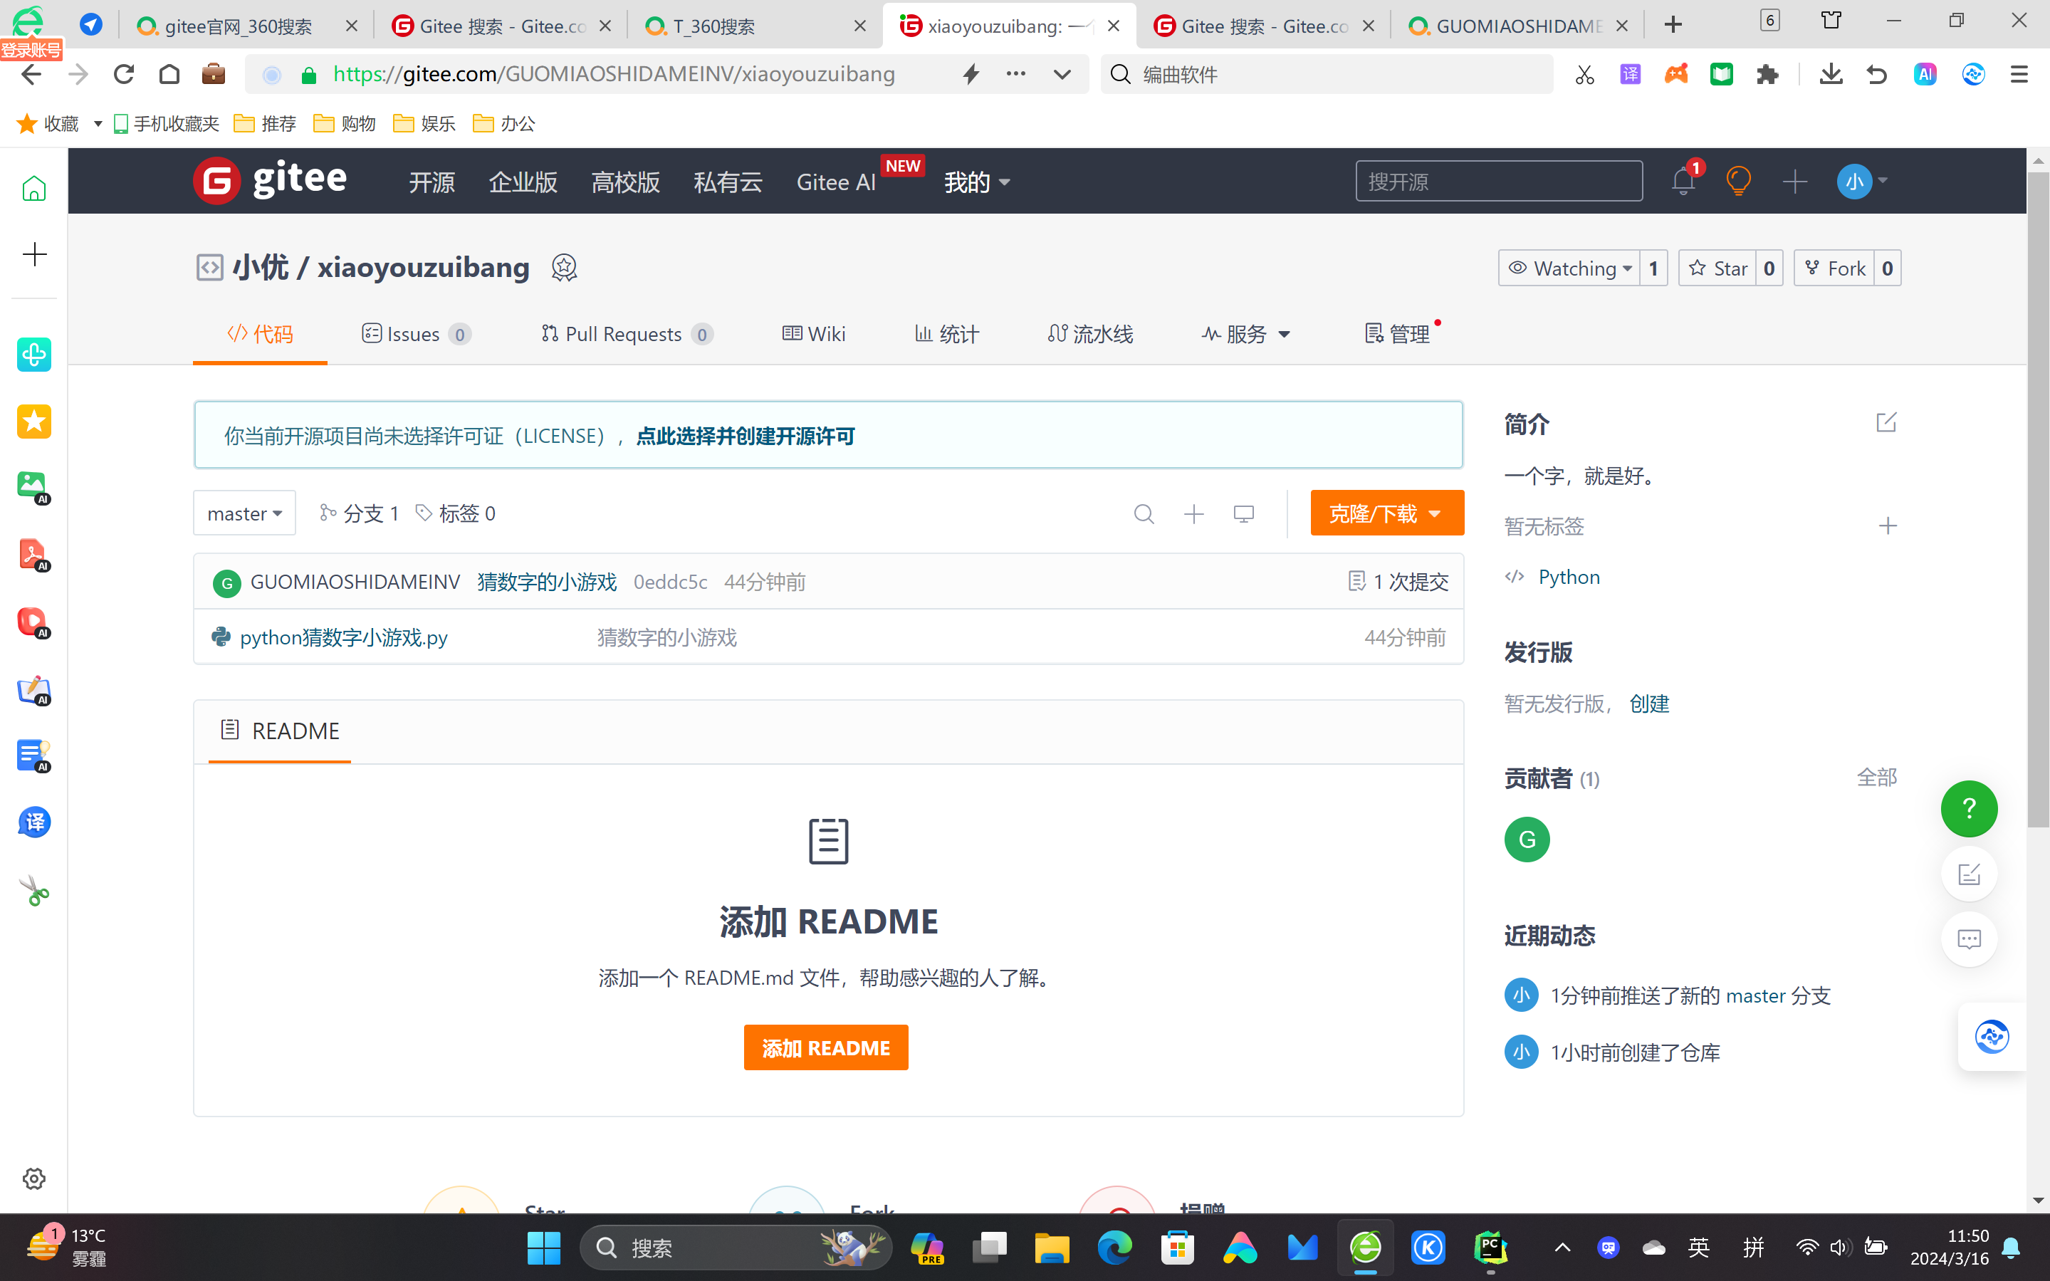
Task: Click the plus icon to add a repository label
Action: pos(1888,526)
